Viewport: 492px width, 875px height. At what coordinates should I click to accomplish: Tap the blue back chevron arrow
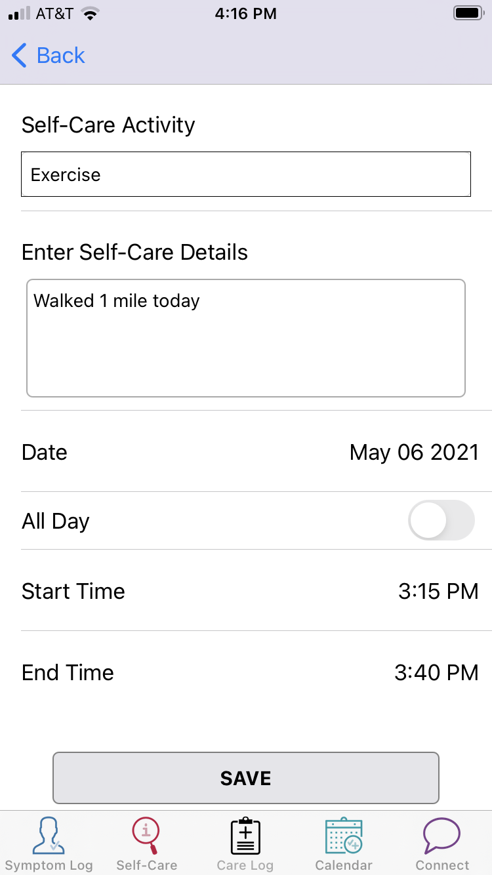coord(20,56)
